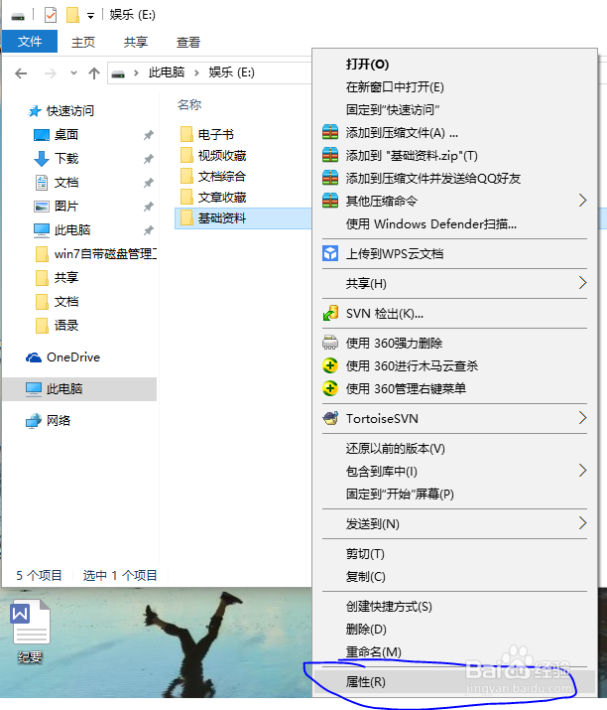Click the chevron before 此电脑 in address bar
The height and width of the screenshot is (710, 607).
pos(136,72)
